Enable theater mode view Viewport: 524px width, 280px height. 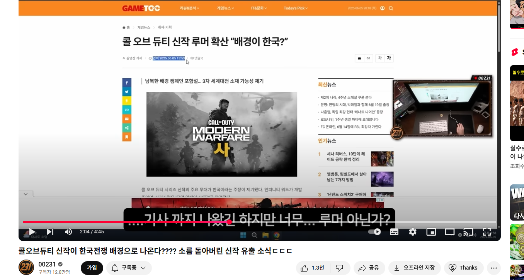click(x=449, y=232)
